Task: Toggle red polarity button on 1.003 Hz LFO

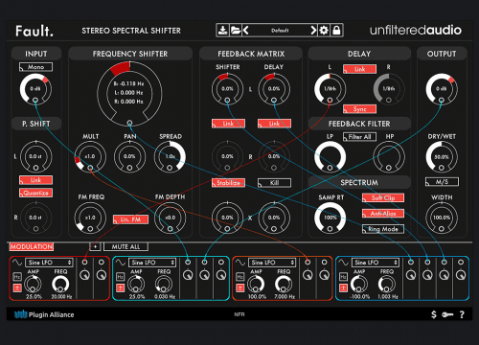Action: click(343, 287)
